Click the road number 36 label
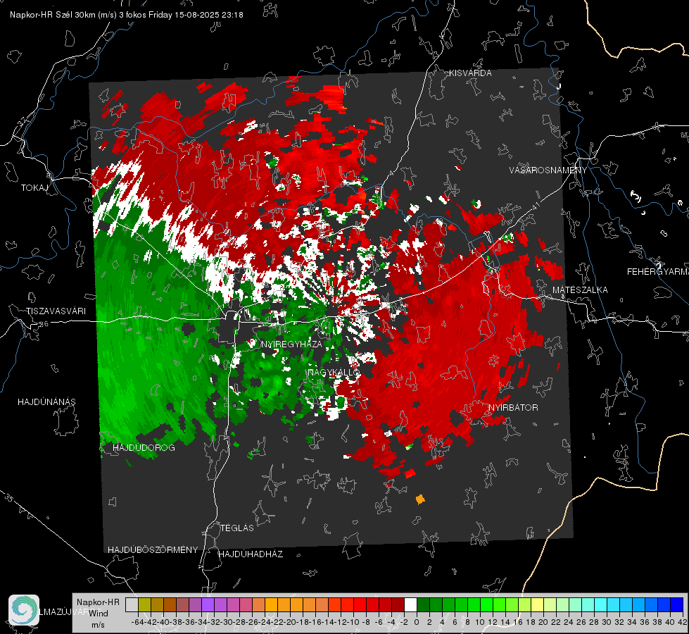Viewport: 689px width, 634px height. (x=44, y=324)
